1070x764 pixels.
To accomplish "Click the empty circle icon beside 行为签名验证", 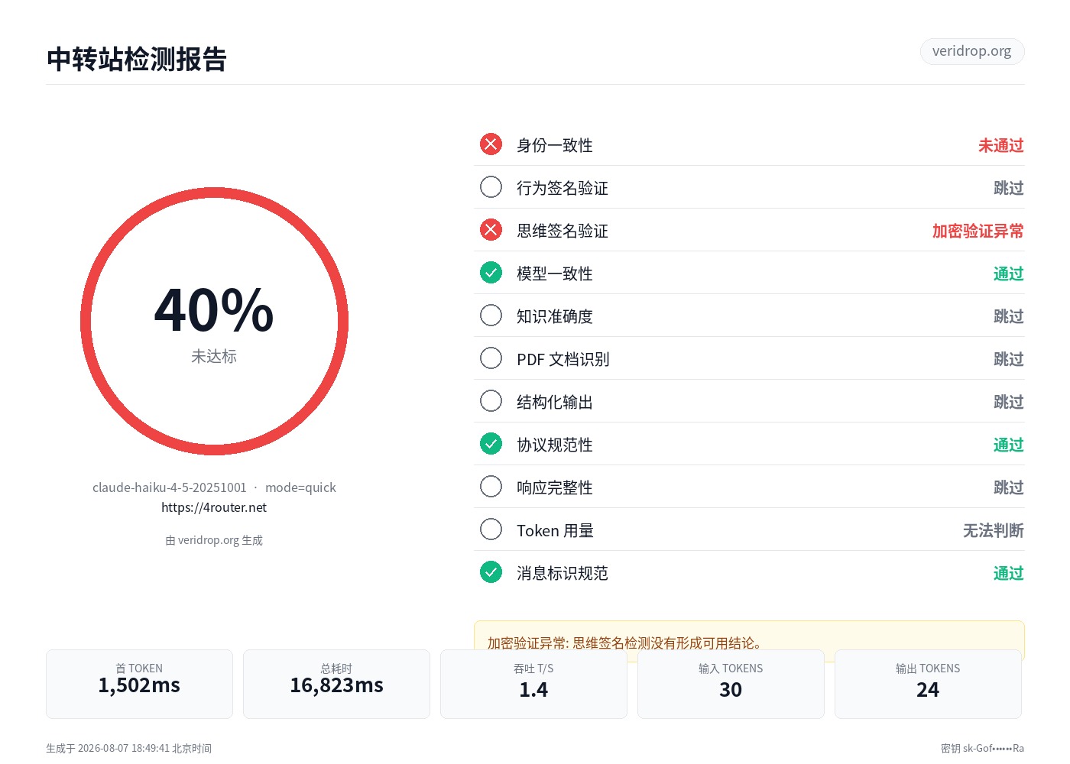I will coord(491,187).
